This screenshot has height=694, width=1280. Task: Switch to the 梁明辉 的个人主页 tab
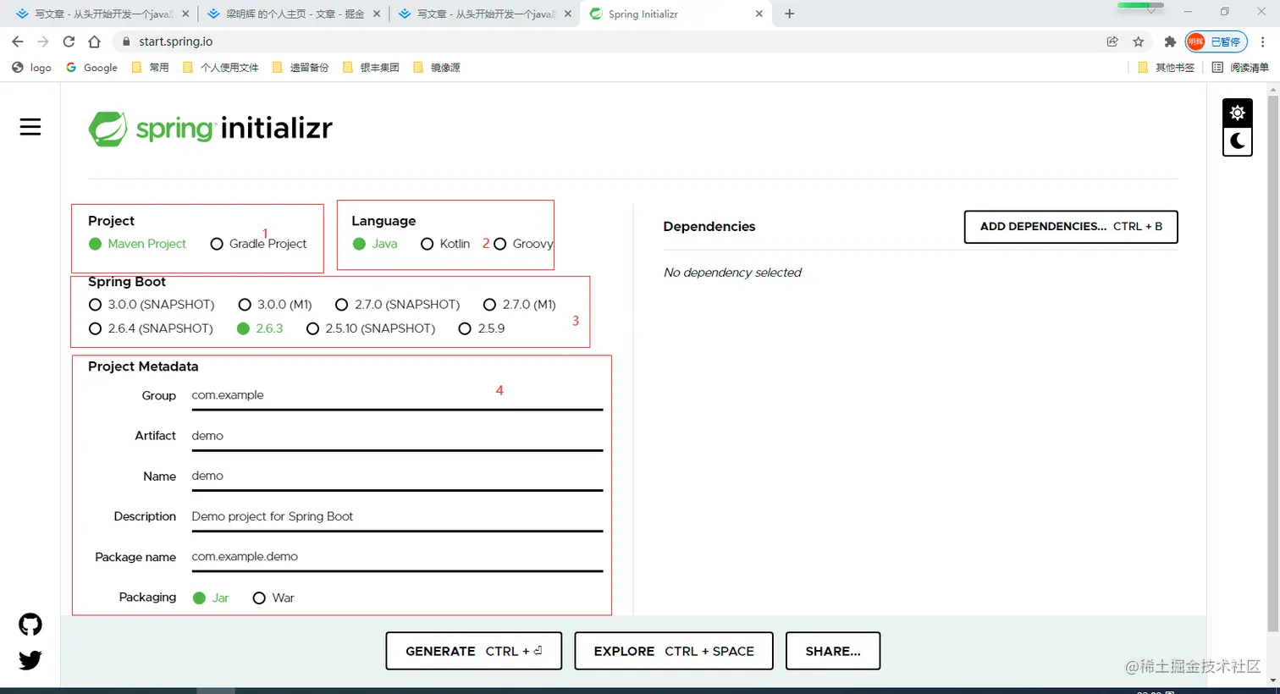293,14
